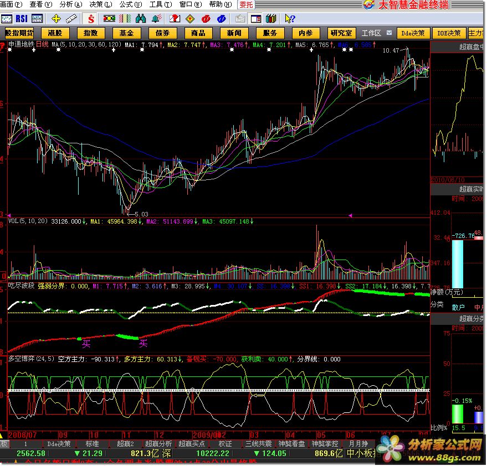Open the 指数 index button

[x=91, y=33]
